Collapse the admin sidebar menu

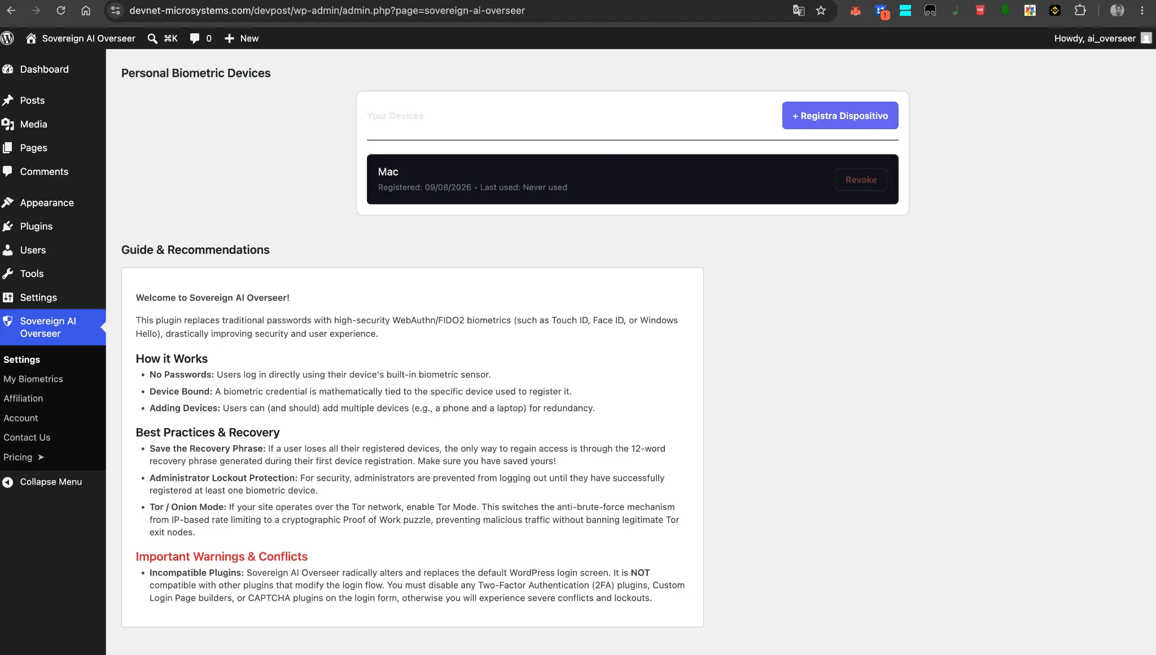coord(43,482)
